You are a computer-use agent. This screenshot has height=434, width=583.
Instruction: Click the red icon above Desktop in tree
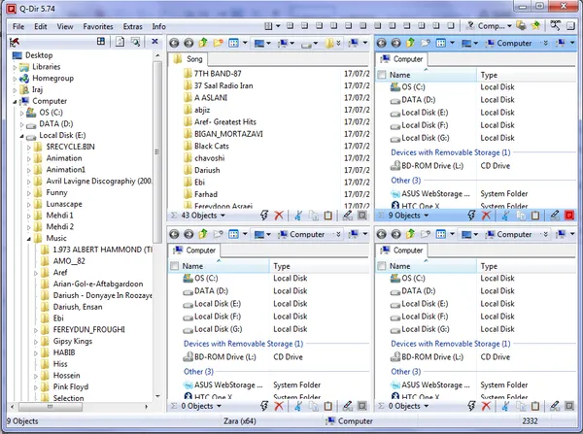pyautogui.click(x=15, y=43)
